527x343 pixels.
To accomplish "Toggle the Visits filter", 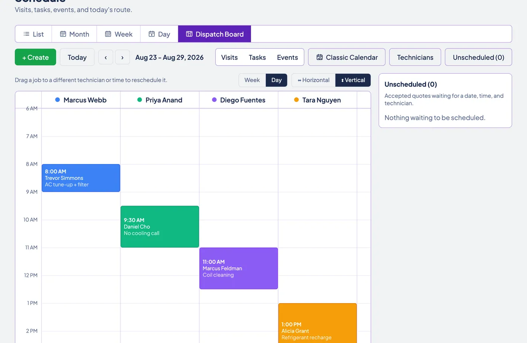I will (230, 58).
